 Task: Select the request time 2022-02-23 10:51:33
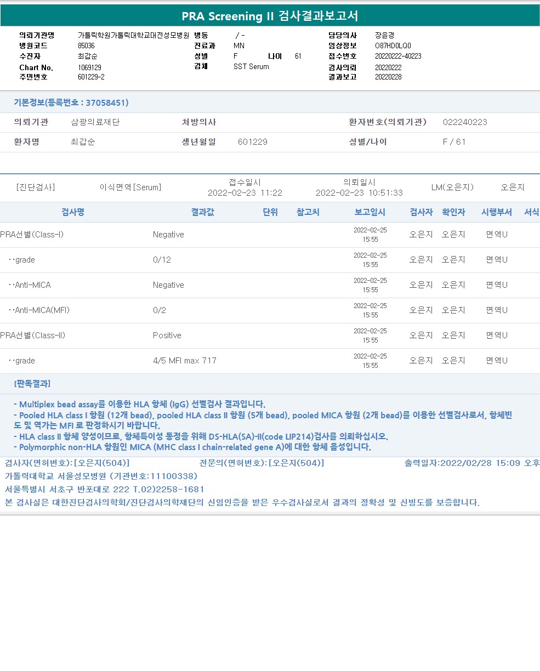359,193
